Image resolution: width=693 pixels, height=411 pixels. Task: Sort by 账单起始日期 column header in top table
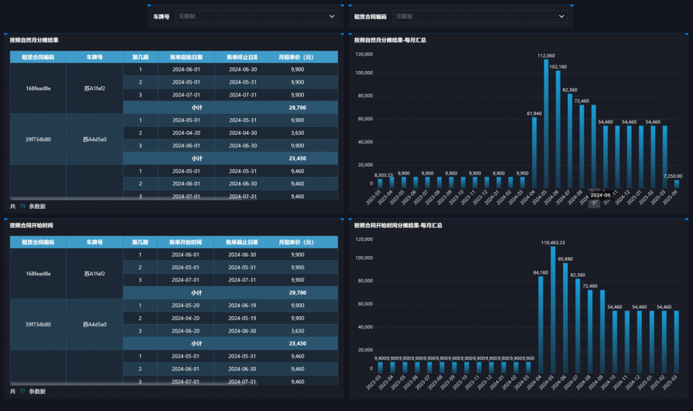click(186, 57)
